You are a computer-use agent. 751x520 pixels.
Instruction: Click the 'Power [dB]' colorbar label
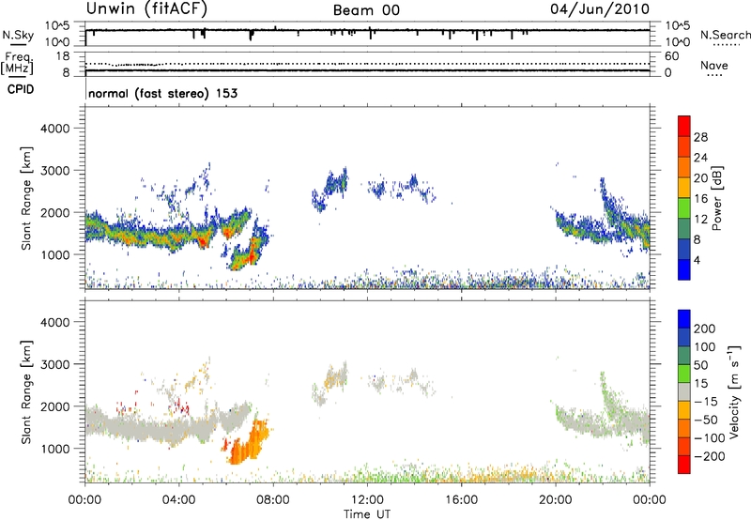(716, 198)
